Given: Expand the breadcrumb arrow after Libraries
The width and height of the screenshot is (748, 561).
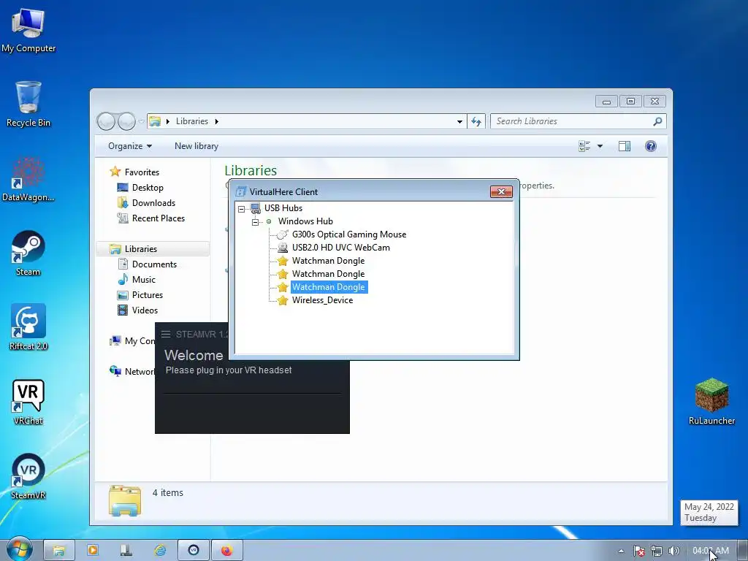Looking at the screenshot, I should pos(216,122).
